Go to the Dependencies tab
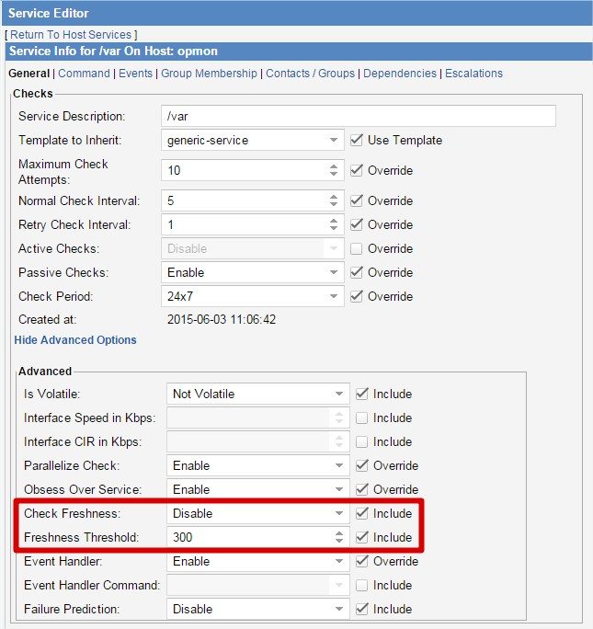Image resolution: width=593 pixels, height=629 pixels. pos(401,74)
